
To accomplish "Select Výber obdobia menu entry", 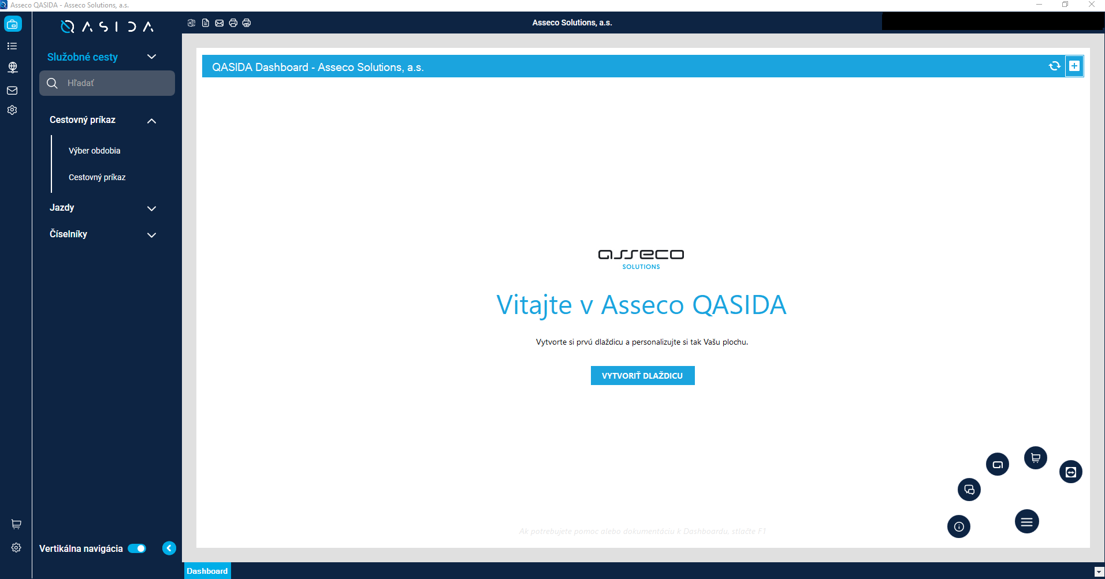I will coord(94,150).
